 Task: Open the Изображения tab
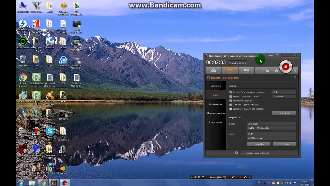[x=216, y=104]
